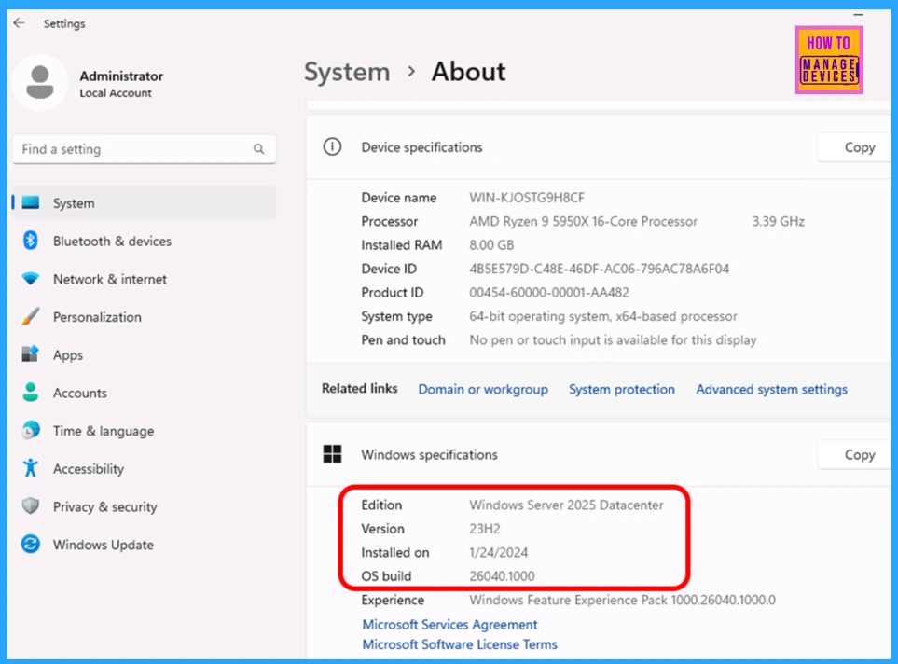Click the Accounts person icon

tap(31, 393)
